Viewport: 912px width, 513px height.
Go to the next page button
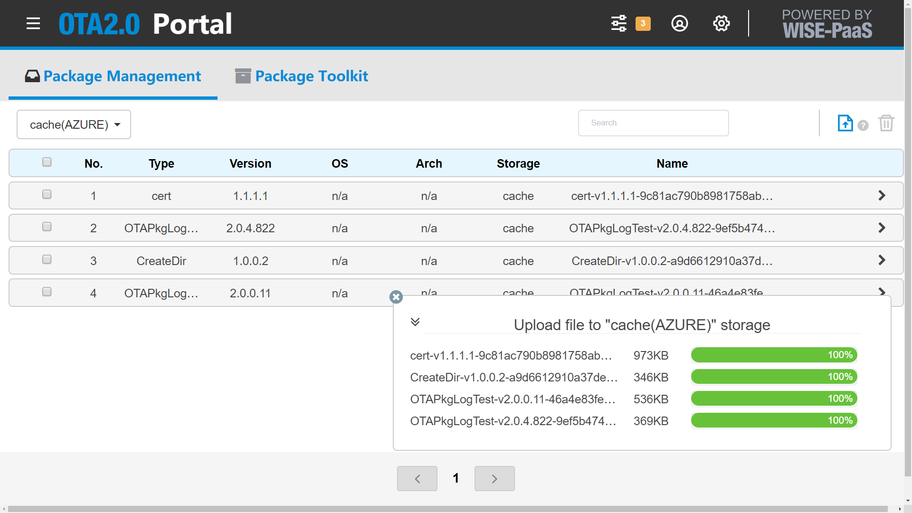click(494, 478)
